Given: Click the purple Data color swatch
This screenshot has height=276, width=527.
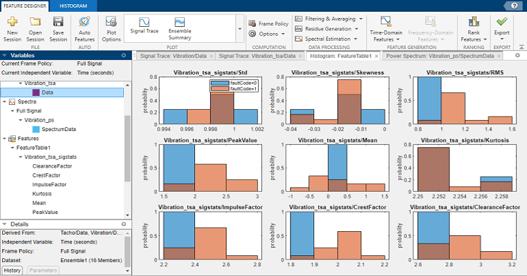Looking at the screenshot, I should point(36,92).
